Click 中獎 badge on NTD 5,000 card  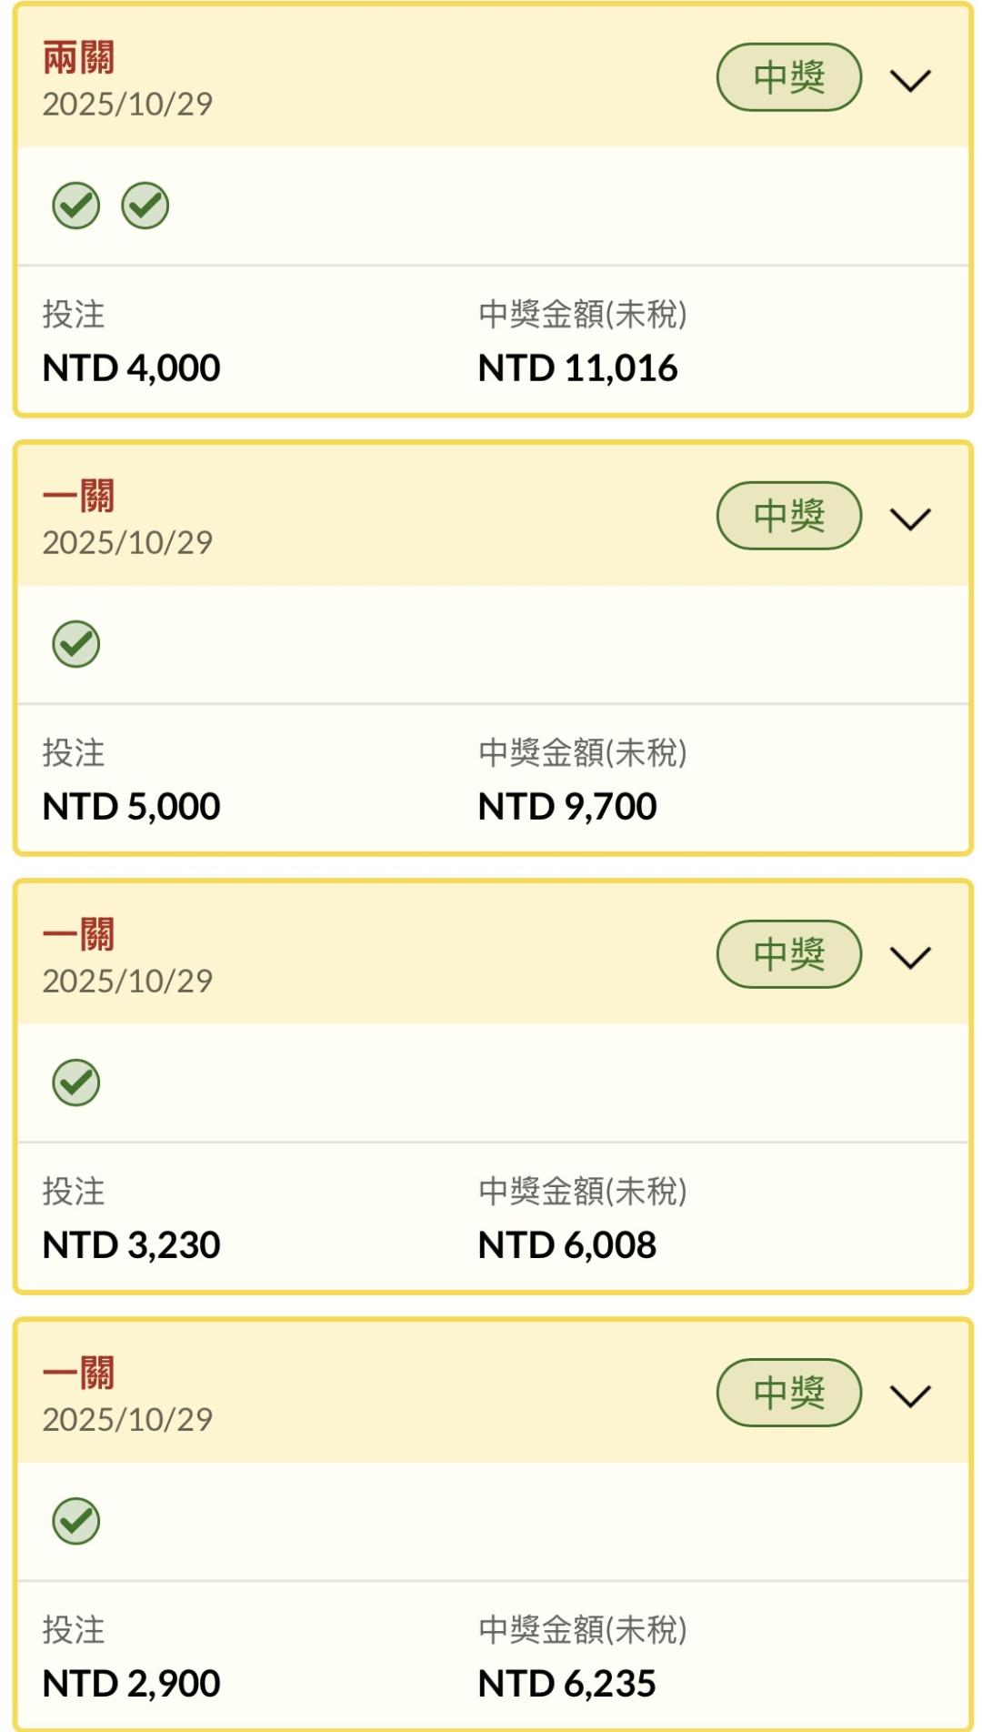788,516
